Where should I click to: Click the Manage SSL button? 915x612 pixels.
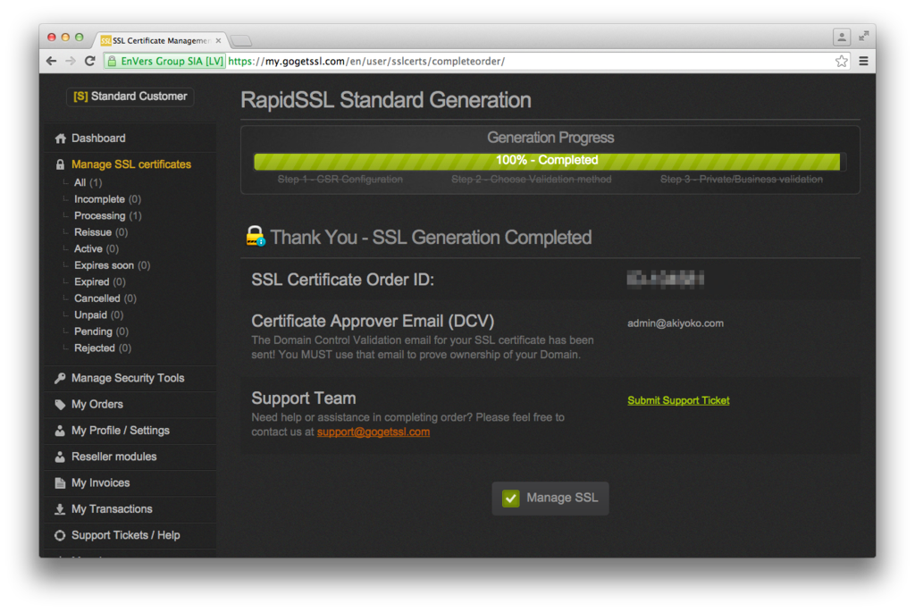[x=550, y=499]
